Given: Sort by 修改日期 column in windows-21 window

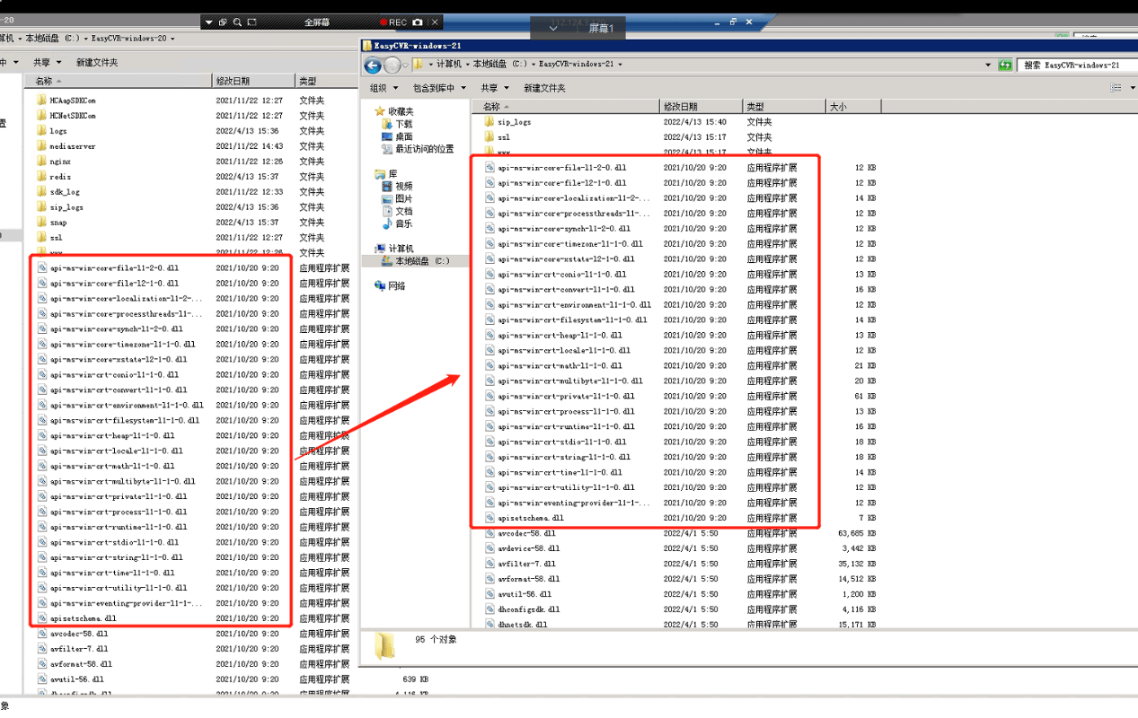Looking at the screenshot, I should point(701,106).
